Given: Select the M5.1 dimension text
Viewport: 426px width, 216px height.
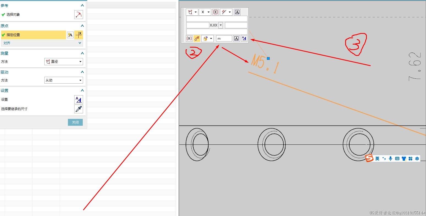Looking at the screenshot, I should [265, 64].
